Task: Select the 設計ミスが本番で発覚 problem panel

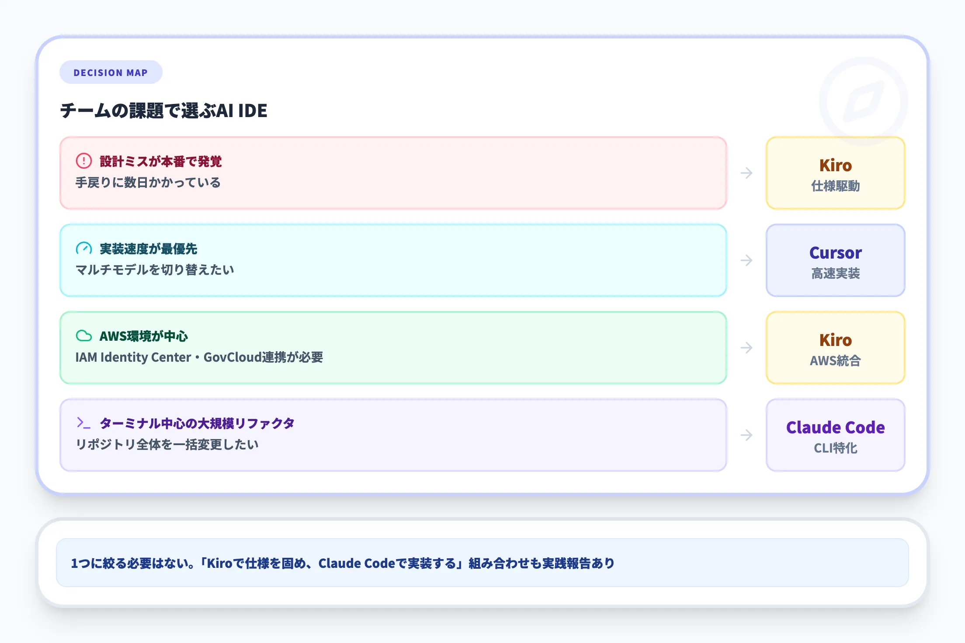Action: (393, 173)
